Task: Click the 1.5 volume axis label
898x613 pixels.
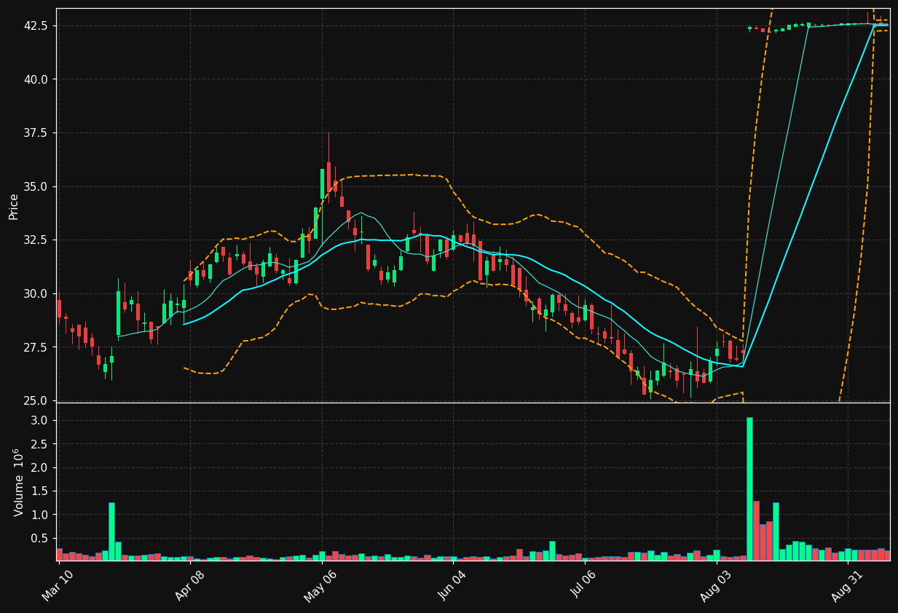Action: click(40, 491)
